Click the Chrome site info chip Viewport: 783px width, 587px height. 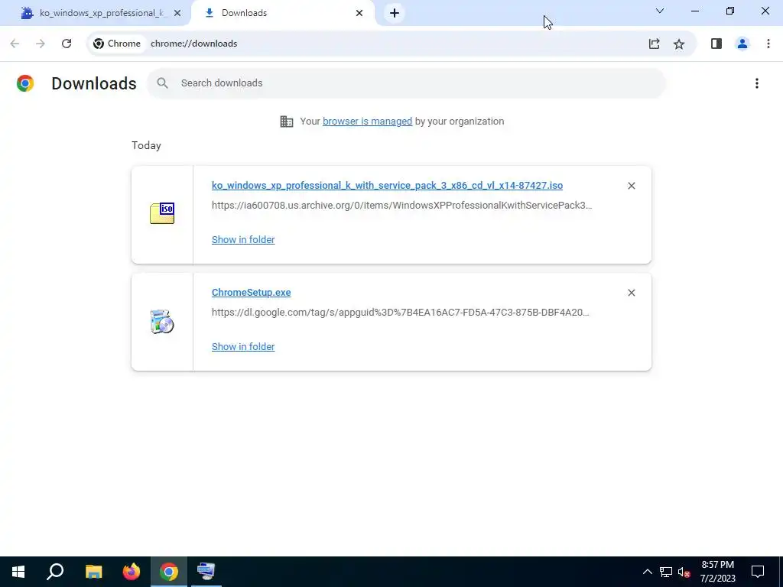(117, 44)
